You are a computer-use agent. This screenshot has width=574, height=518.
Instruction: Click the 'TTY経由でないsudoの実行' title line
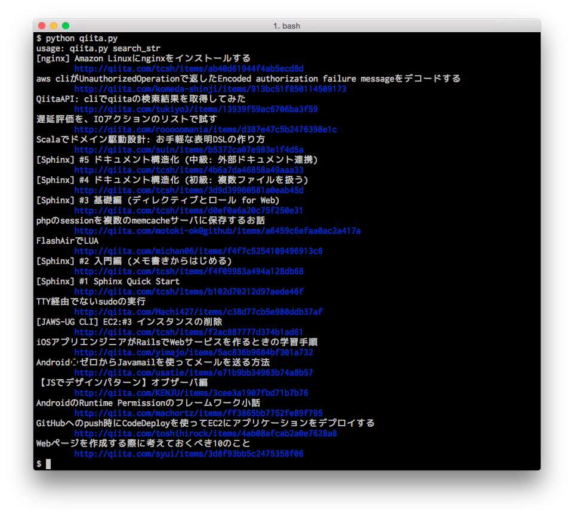91,302
